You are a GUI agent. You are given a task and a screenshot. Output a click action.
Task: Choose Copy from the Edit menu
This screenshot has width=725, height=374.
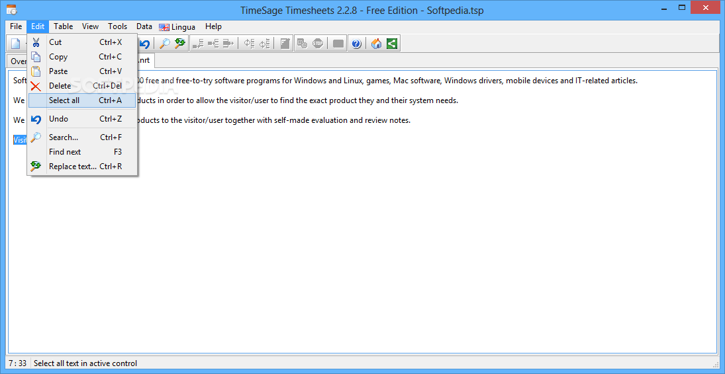point(82,57)
